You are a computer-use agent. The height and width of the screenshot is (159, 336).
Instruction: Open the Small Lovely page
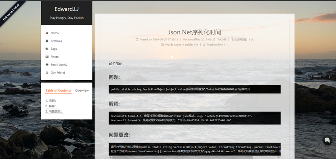click(59, 65)
